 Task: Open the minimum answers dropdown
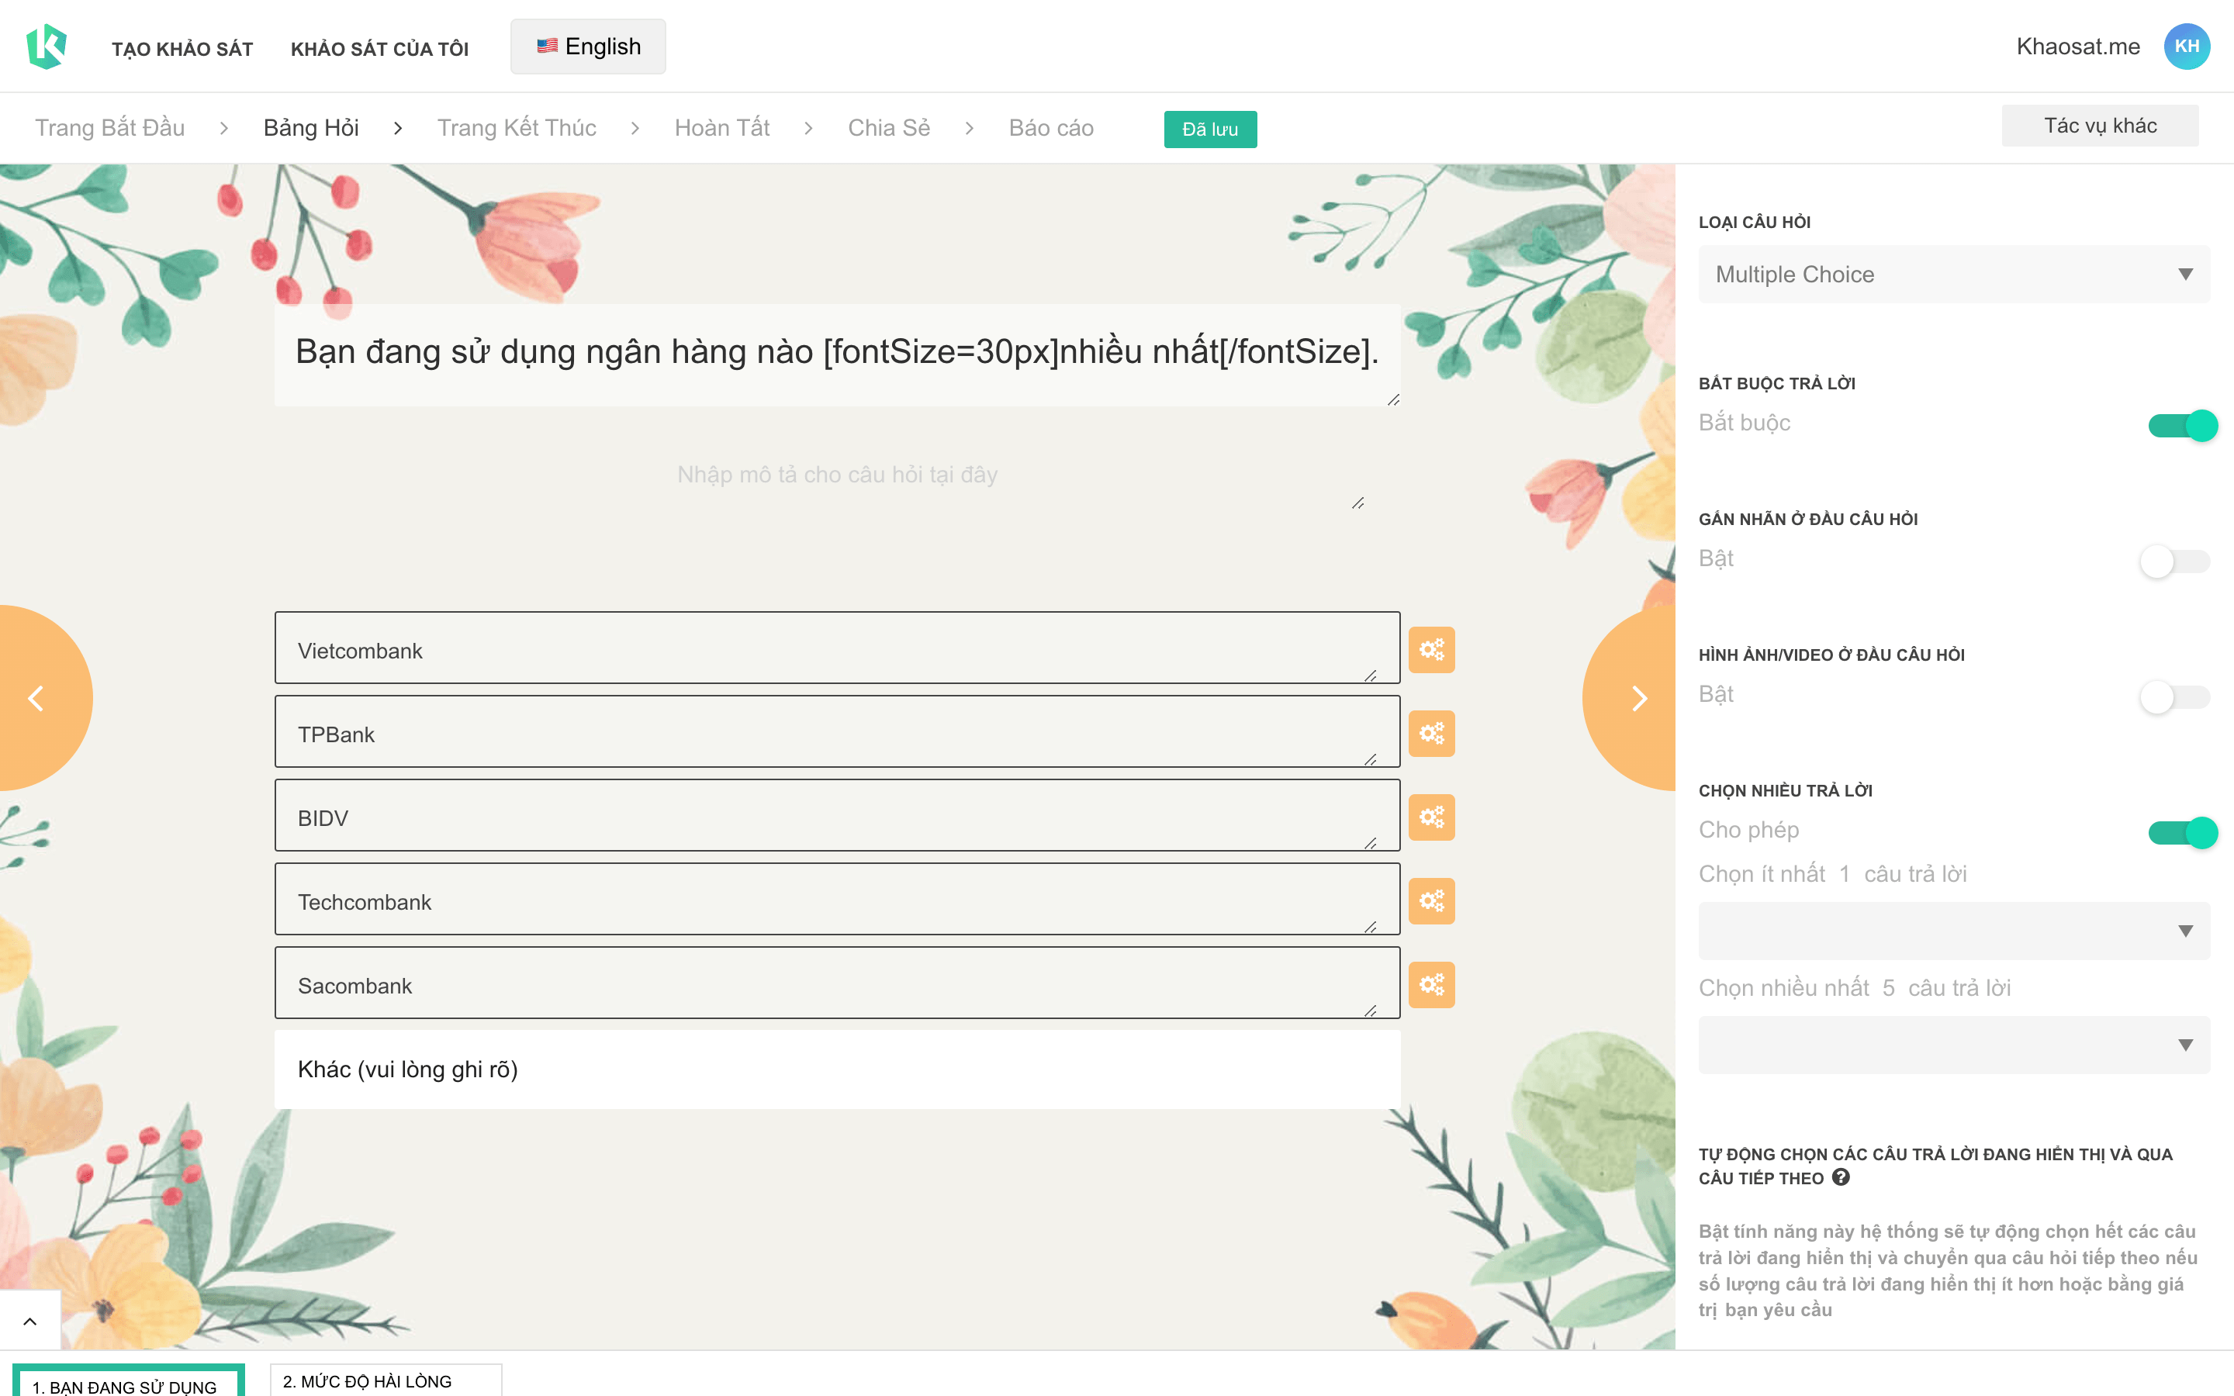point(1953,931)
